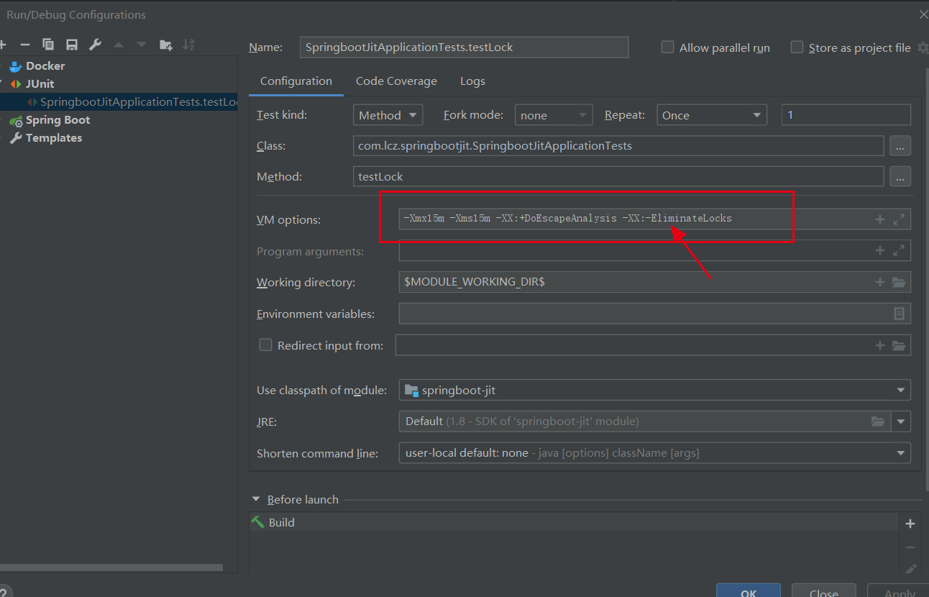The height and width of the screenshot is (597, 929).
Task: Sort configurations alphabetically icon
Action: [188, 45]
